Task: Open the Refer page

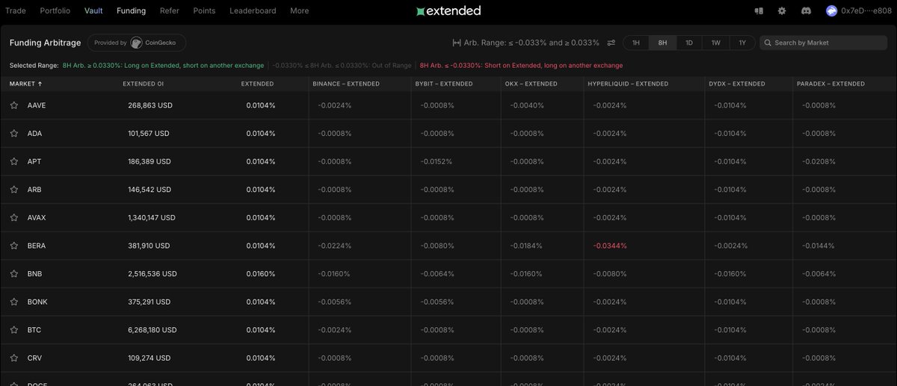Action: [x=170, y=11]
